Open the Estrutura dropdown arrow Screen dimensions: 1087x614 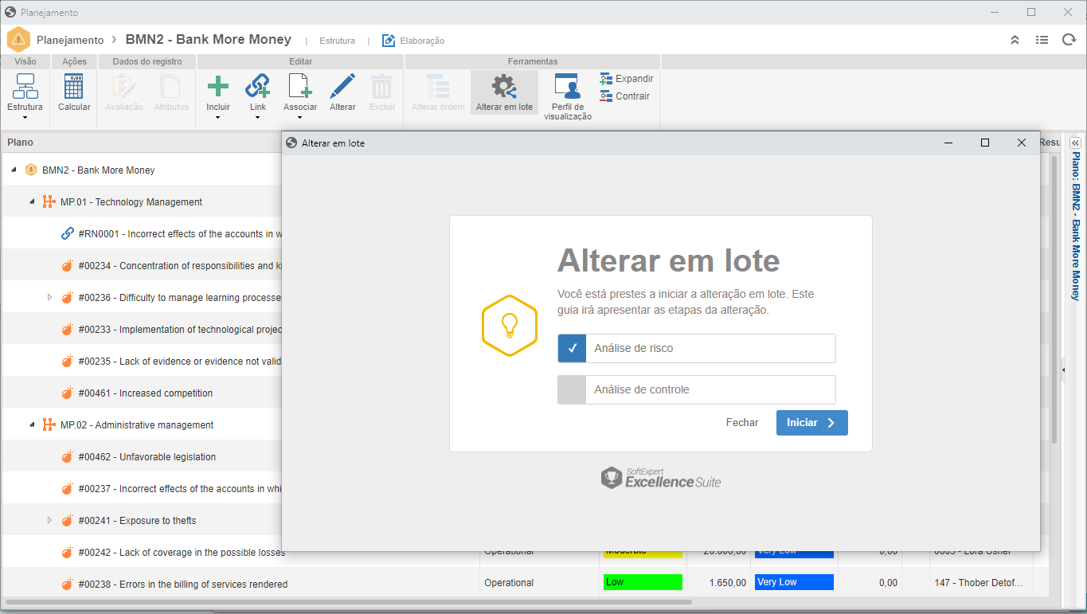(x=25, y=118)
